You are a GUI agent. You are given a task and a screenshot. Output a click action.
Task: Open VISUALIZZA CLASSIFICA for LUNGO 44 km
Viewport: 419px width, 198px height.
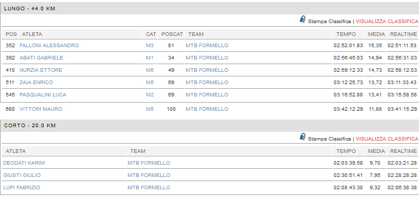387,22
